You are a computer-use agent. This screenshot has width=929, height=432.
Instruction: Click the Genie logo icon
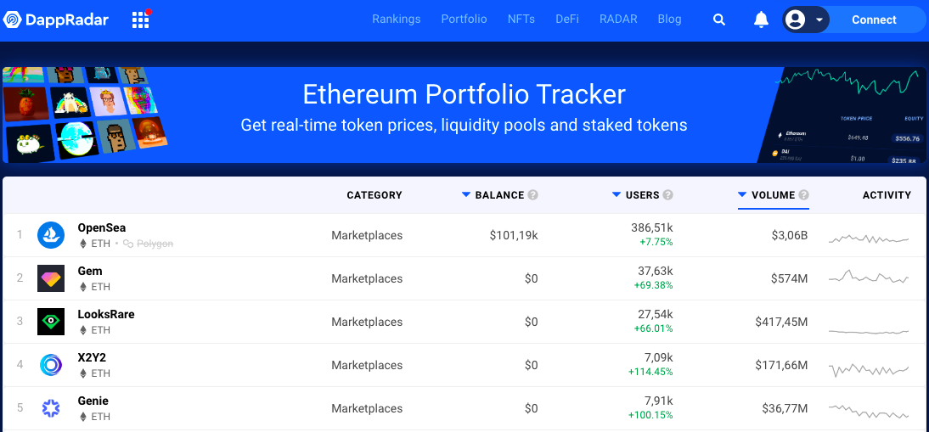(51, 407)
